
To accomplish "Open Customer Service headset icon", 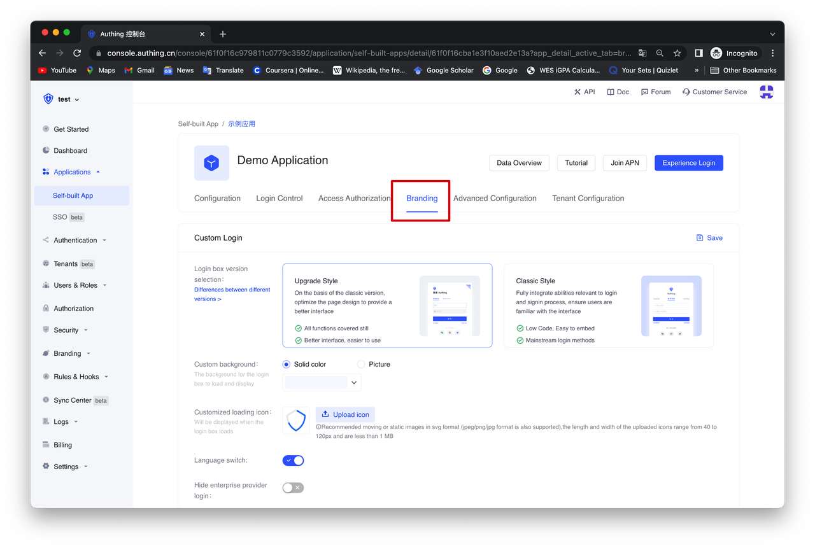I will coord(686,92).
